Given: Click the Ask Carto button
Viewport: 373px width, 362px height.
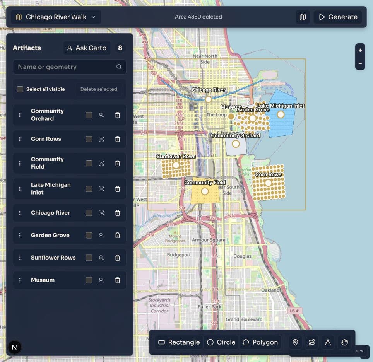Looking at the screenshot, I should (87, 48).
